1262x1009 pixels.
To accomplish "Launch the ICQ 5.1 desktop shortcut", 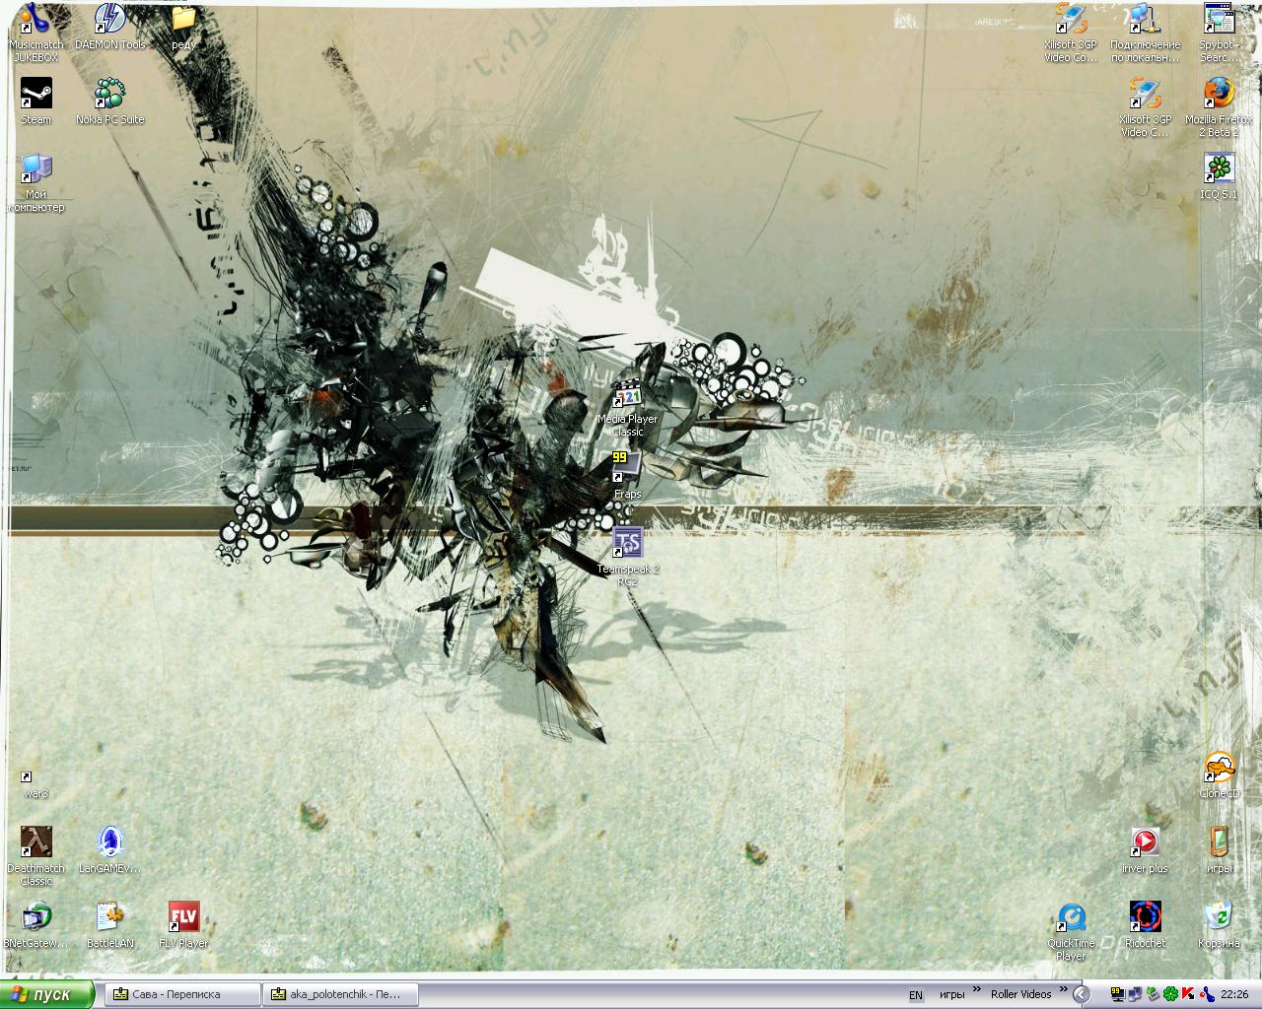I will (1219, 169).
